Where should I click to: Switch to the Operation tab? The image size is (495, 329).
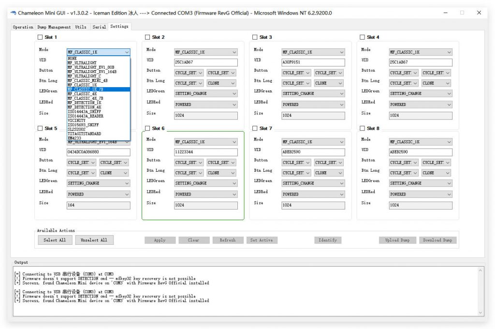pos(22,27)
